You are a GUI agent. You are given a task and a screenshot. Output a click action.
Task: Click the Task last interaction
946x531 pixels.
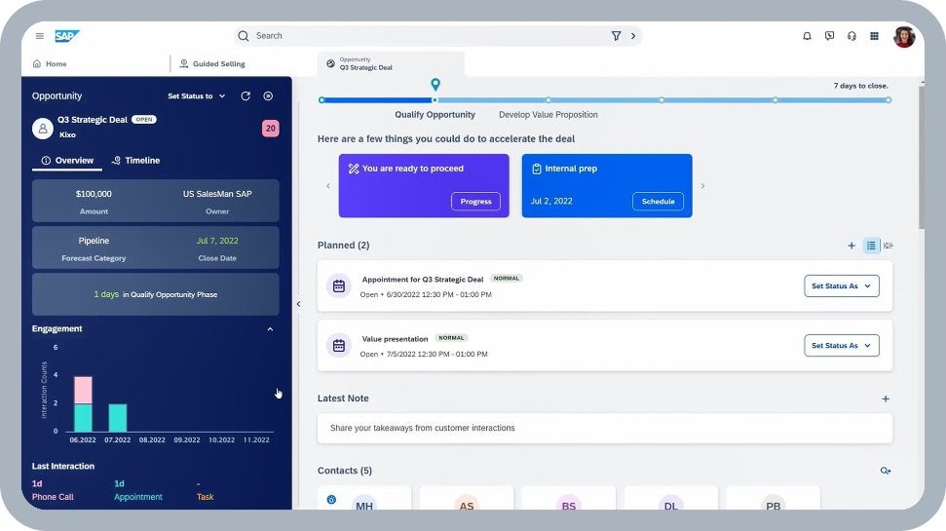point(206,491)
